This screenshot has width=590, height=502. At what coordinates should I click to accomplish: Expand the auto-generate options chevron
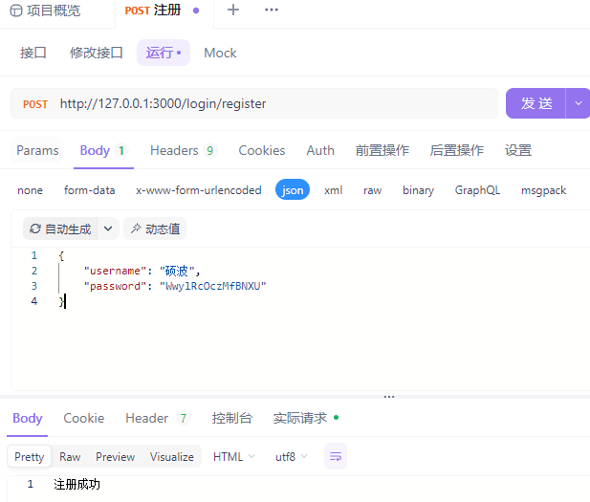pos(108,229)
